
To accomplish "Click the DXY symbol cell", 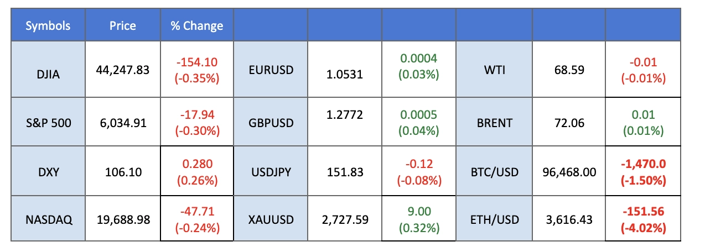I will 48,172.
